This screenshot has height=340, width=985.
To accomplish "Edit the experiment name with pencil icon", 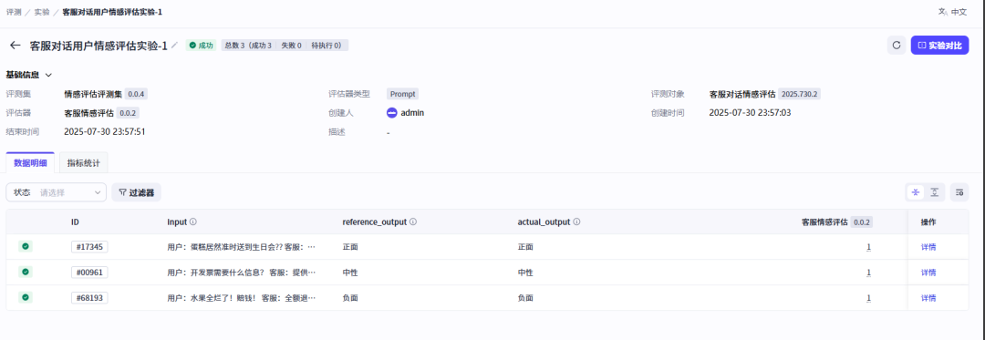I will (174, 46).
